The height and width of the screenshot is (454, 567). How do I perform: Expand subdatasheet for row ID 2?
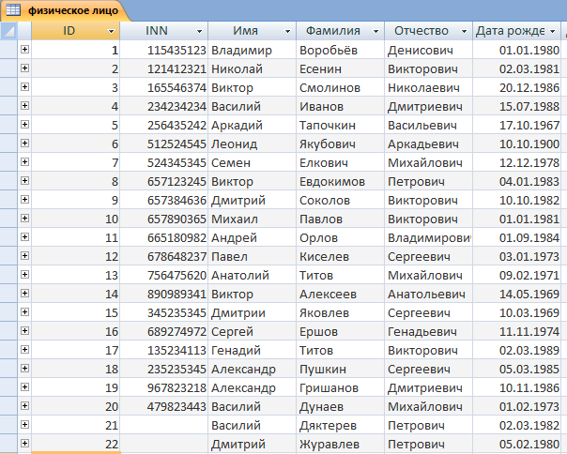pyautogui.click(x=24, y=68)
